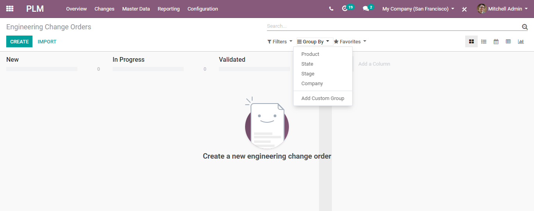This screenshot has height=211, width=534.
Task: Open the apps grid menu icon
Action: point(10,9)
